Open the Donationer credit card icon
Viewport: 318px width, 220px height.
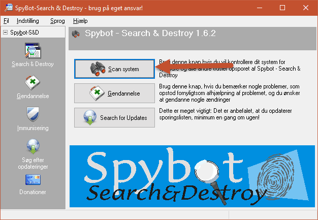pos(33,179)
